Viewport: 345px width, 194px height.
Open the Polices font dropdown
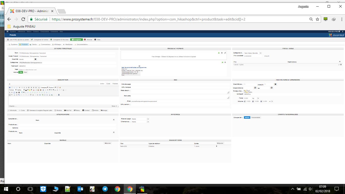click(x=13, y=90)
